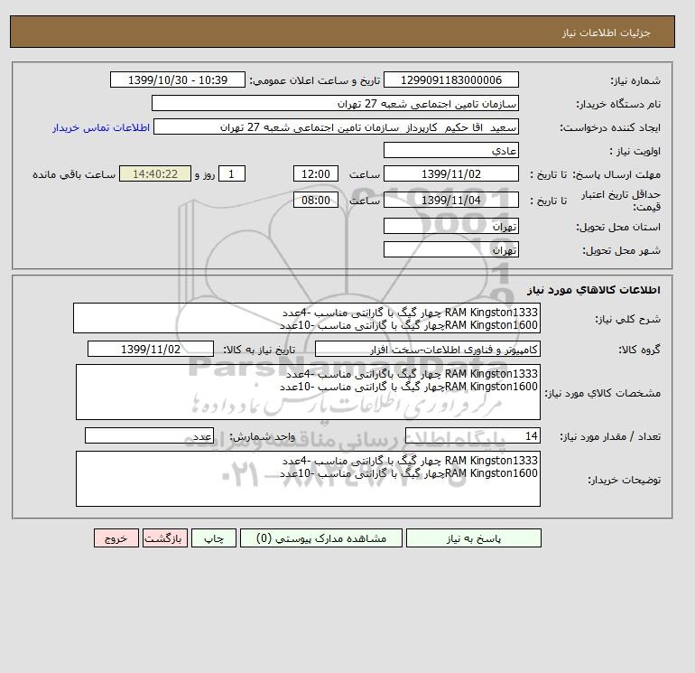Click the label شرح کلی نیاز:
This screenshot has width=695, height=673.
pos(627,320)
